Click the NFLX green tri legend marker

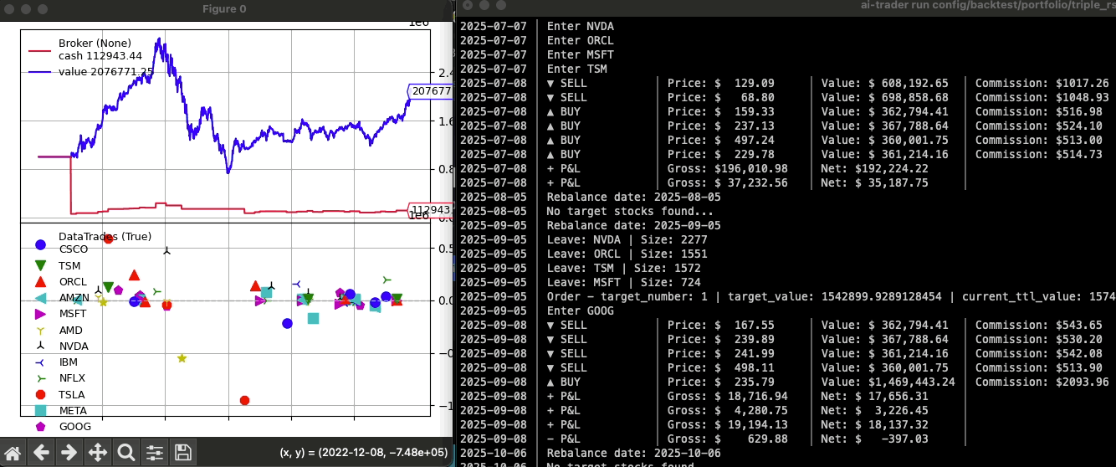(40, 378)
